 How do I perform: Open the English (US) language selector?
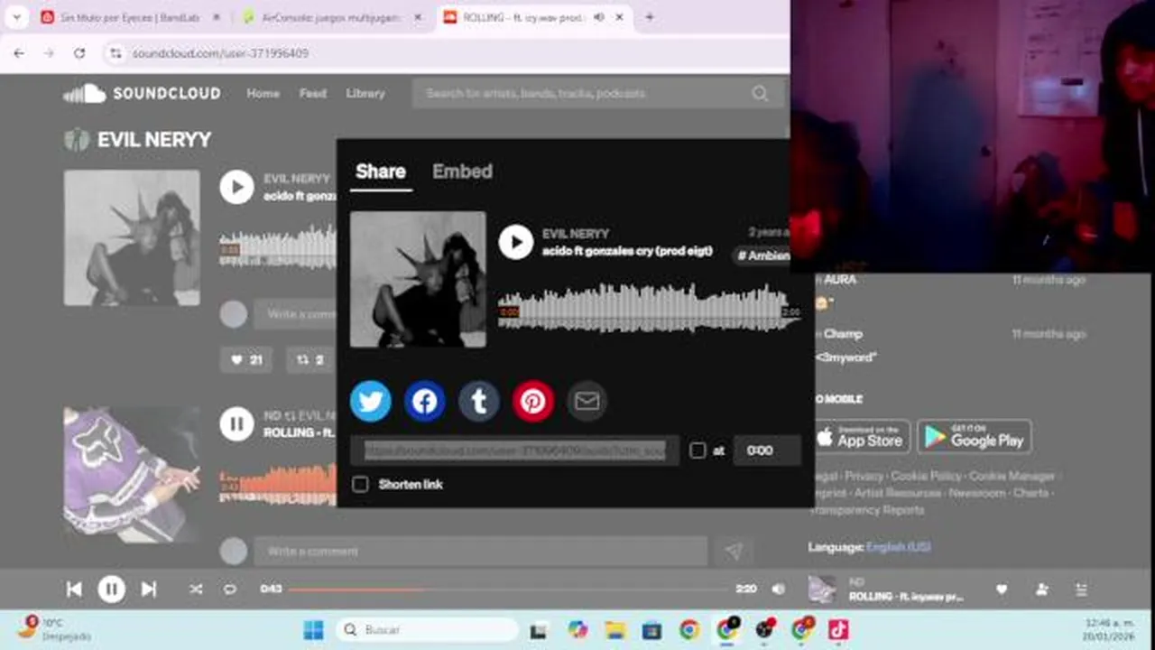pos(898,547)
